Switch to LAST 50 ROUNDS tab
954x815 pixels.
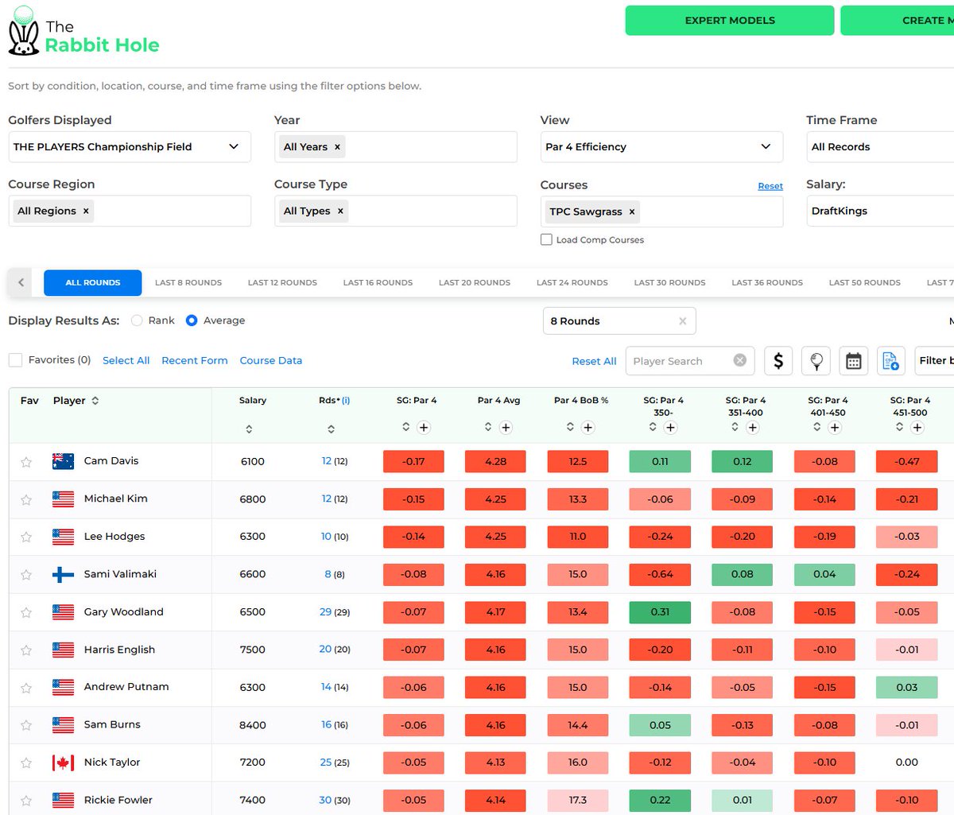(865, 283)
